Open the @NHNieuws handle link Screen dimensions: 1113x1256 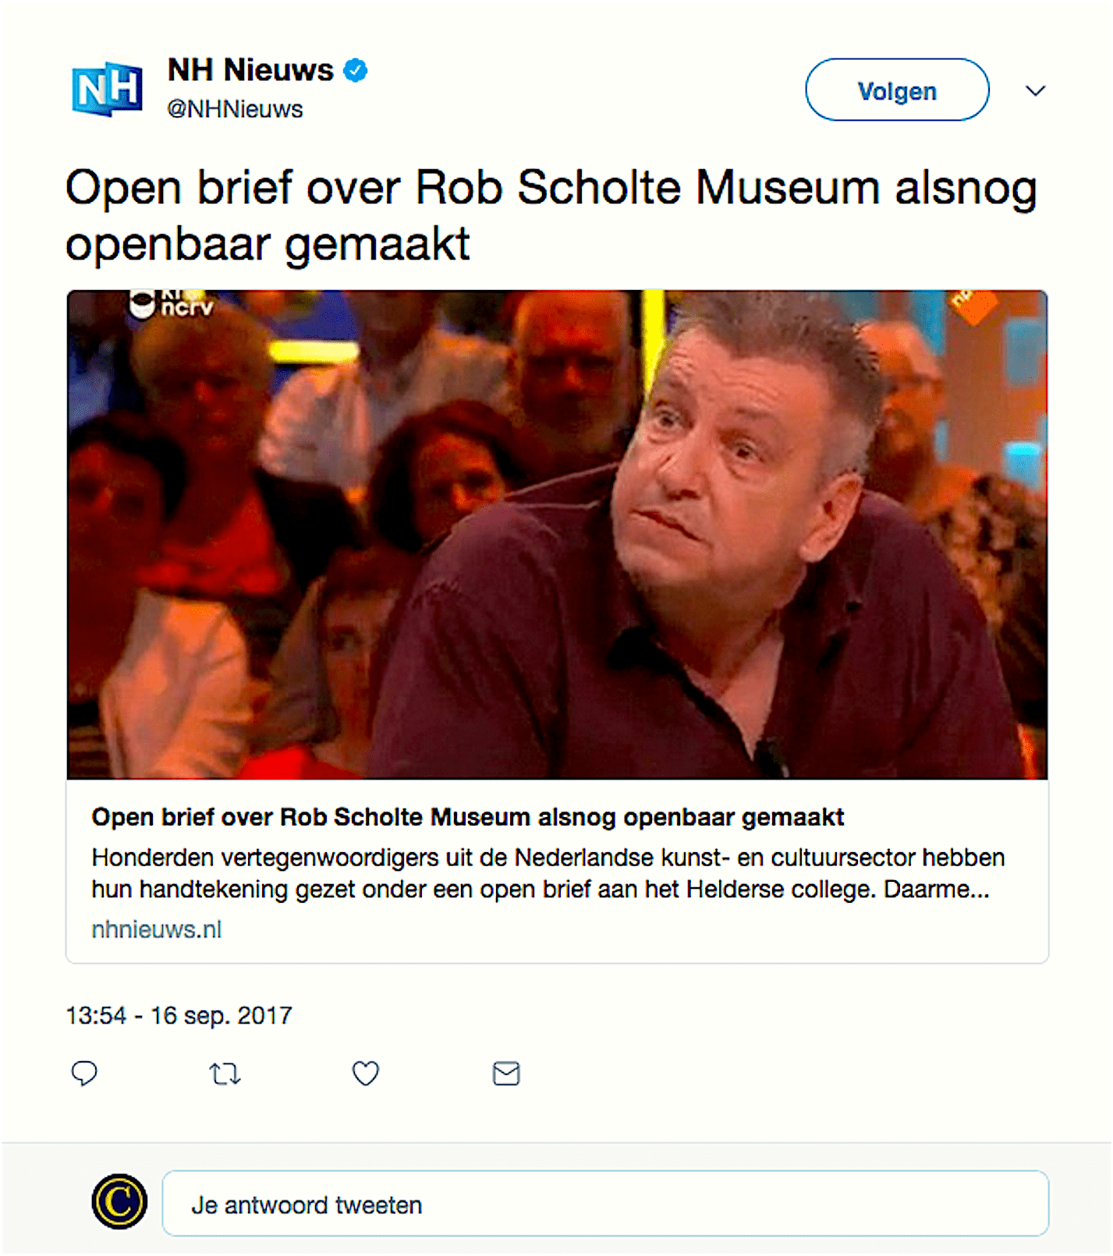235,109
